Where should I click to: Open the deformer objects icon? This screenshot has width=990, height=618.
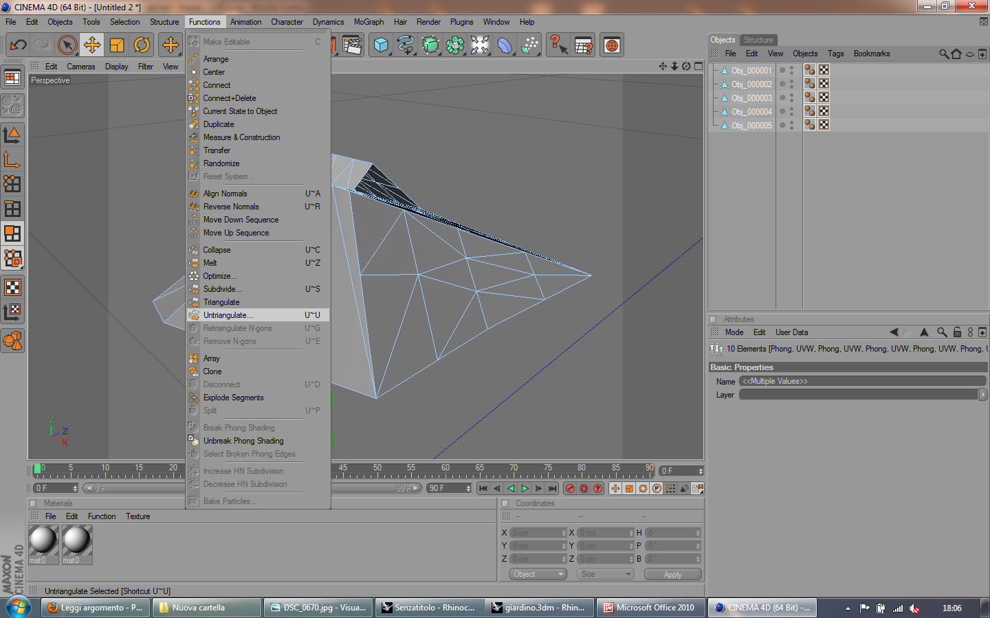pos(505,45)
